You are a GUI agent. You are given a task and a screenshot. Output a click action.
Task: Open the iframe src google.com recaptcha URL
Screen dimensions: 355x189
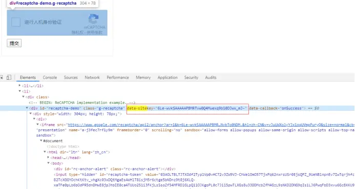coord(211,125)
